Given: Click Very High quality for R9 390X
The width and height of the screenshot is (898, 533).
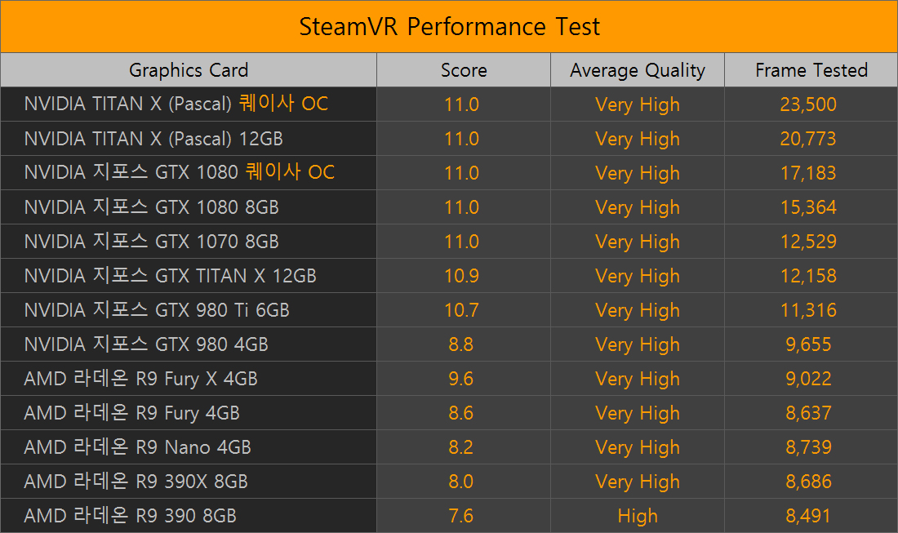Looking at the screenshot, I should [x=638, y=482].
